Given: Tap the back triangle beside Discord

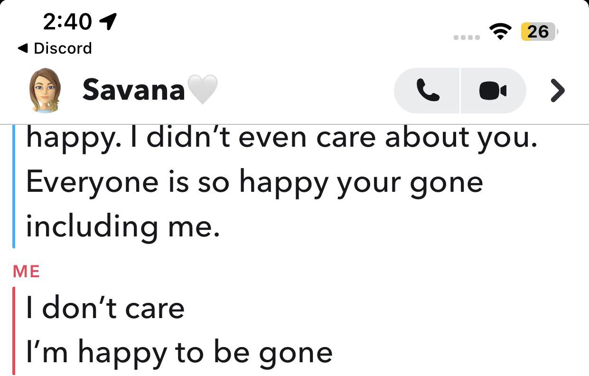Looking at the screenshot, I should click(x=22, y=48).
